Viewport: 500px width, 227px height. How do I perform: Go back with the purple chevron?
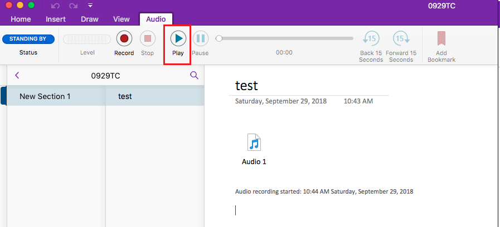click(x=17, y=76)
